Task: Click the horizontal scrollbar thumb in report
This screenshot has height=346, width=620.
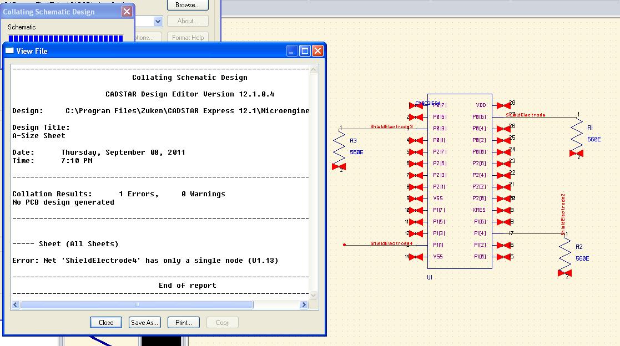Action: tap(137, 304)
